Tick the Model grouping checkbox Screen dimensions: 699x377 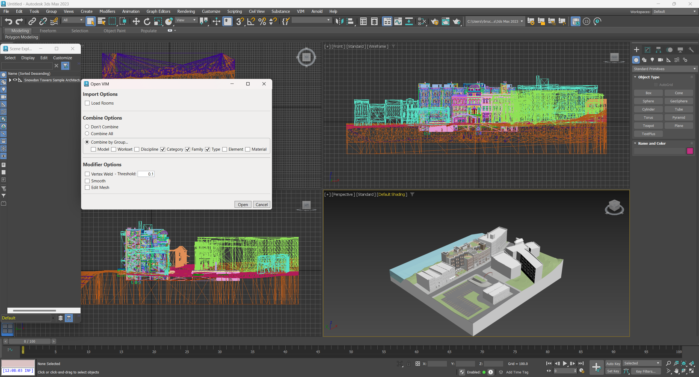click(x=93, y=149)
